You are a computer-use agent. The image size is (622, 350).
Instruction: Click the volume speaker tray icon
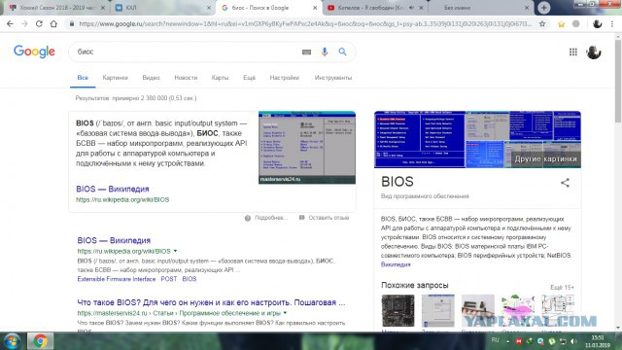pyautogui.click(x=573, y=341)
